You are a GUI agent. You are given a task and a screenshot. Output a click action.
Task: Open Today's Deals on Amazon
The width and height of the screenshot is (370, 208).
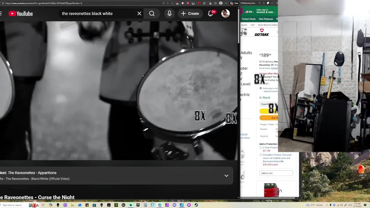pyautogui.click(x=249, y=19)
